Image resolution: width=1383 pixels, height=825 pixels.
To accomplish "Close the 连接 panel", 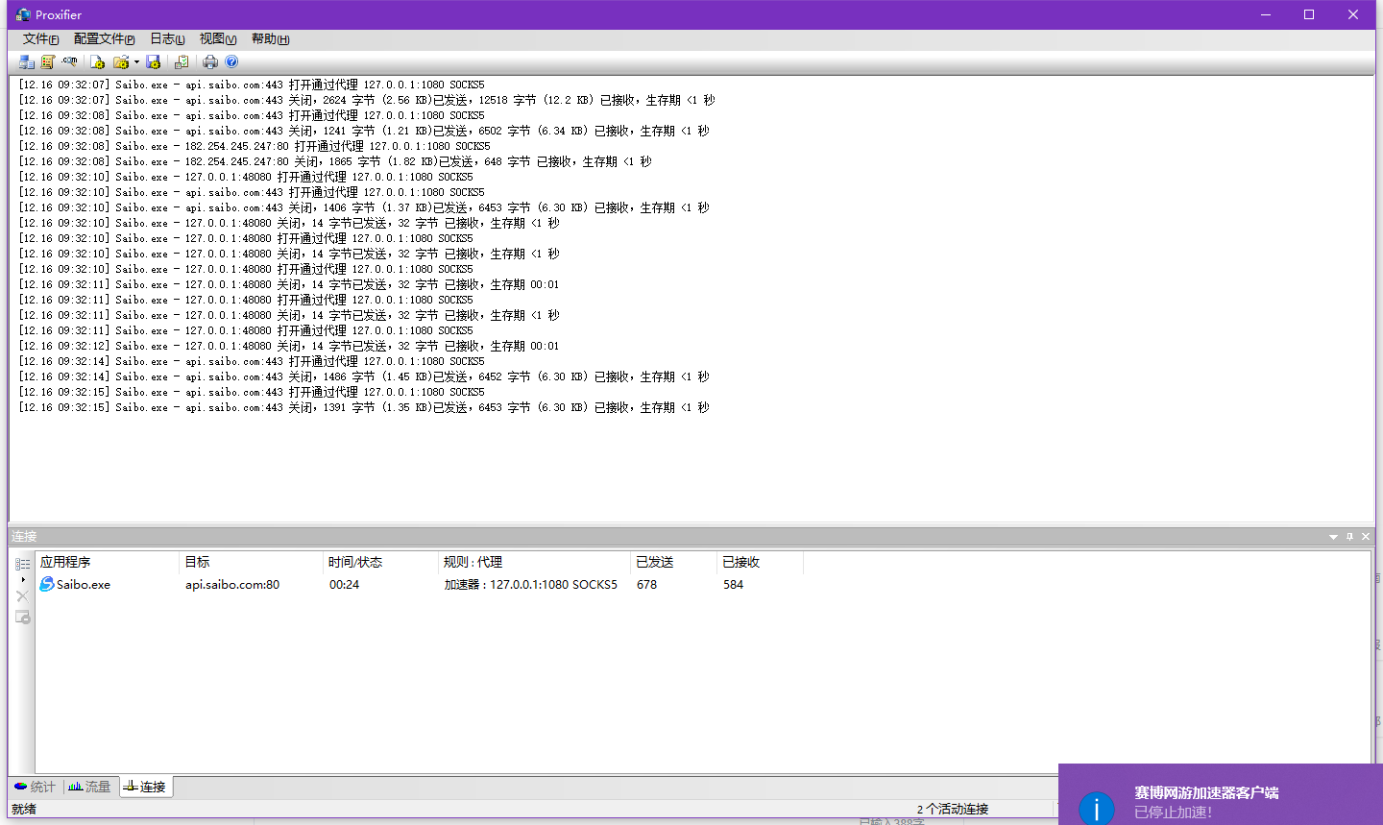I will point(1366,537).
